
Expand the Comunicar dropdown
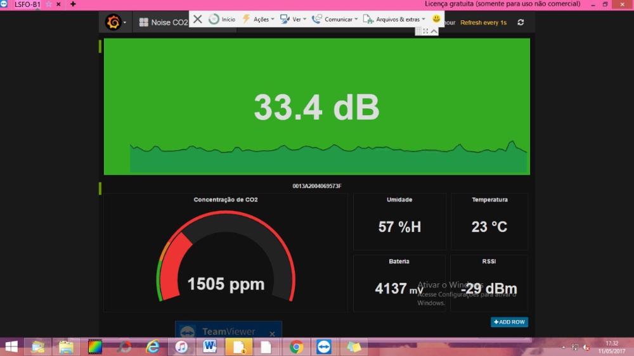click(335, 19)
